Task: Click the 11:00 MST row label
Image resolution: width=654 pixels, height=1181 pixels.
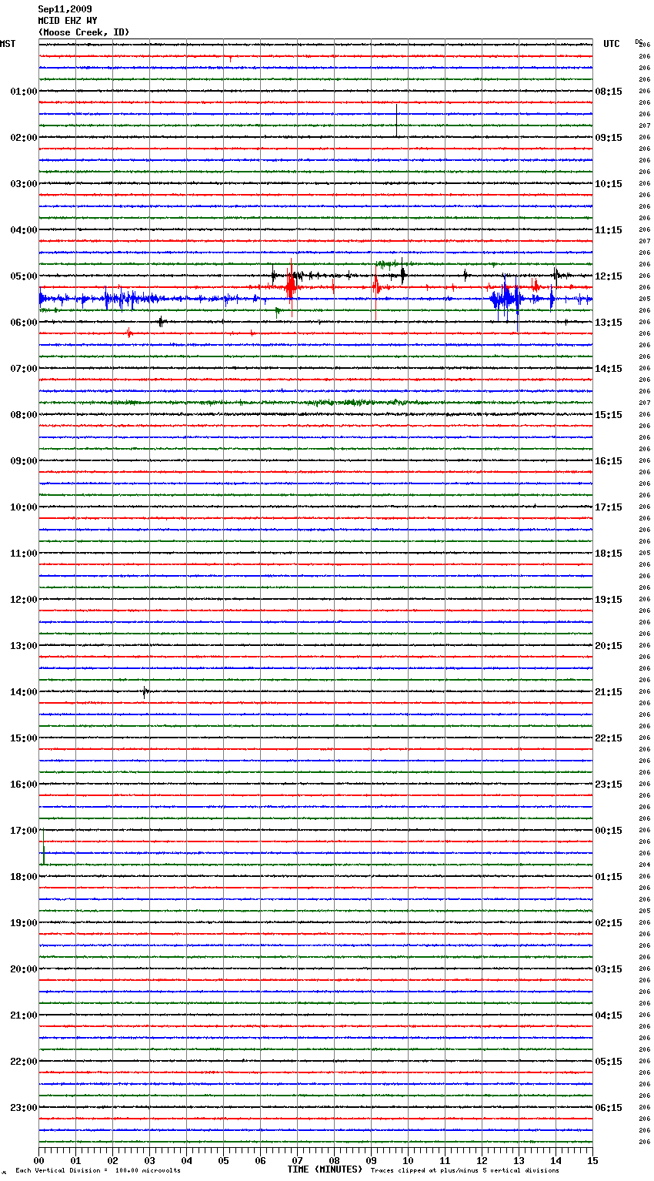Action: pos(24,554)
